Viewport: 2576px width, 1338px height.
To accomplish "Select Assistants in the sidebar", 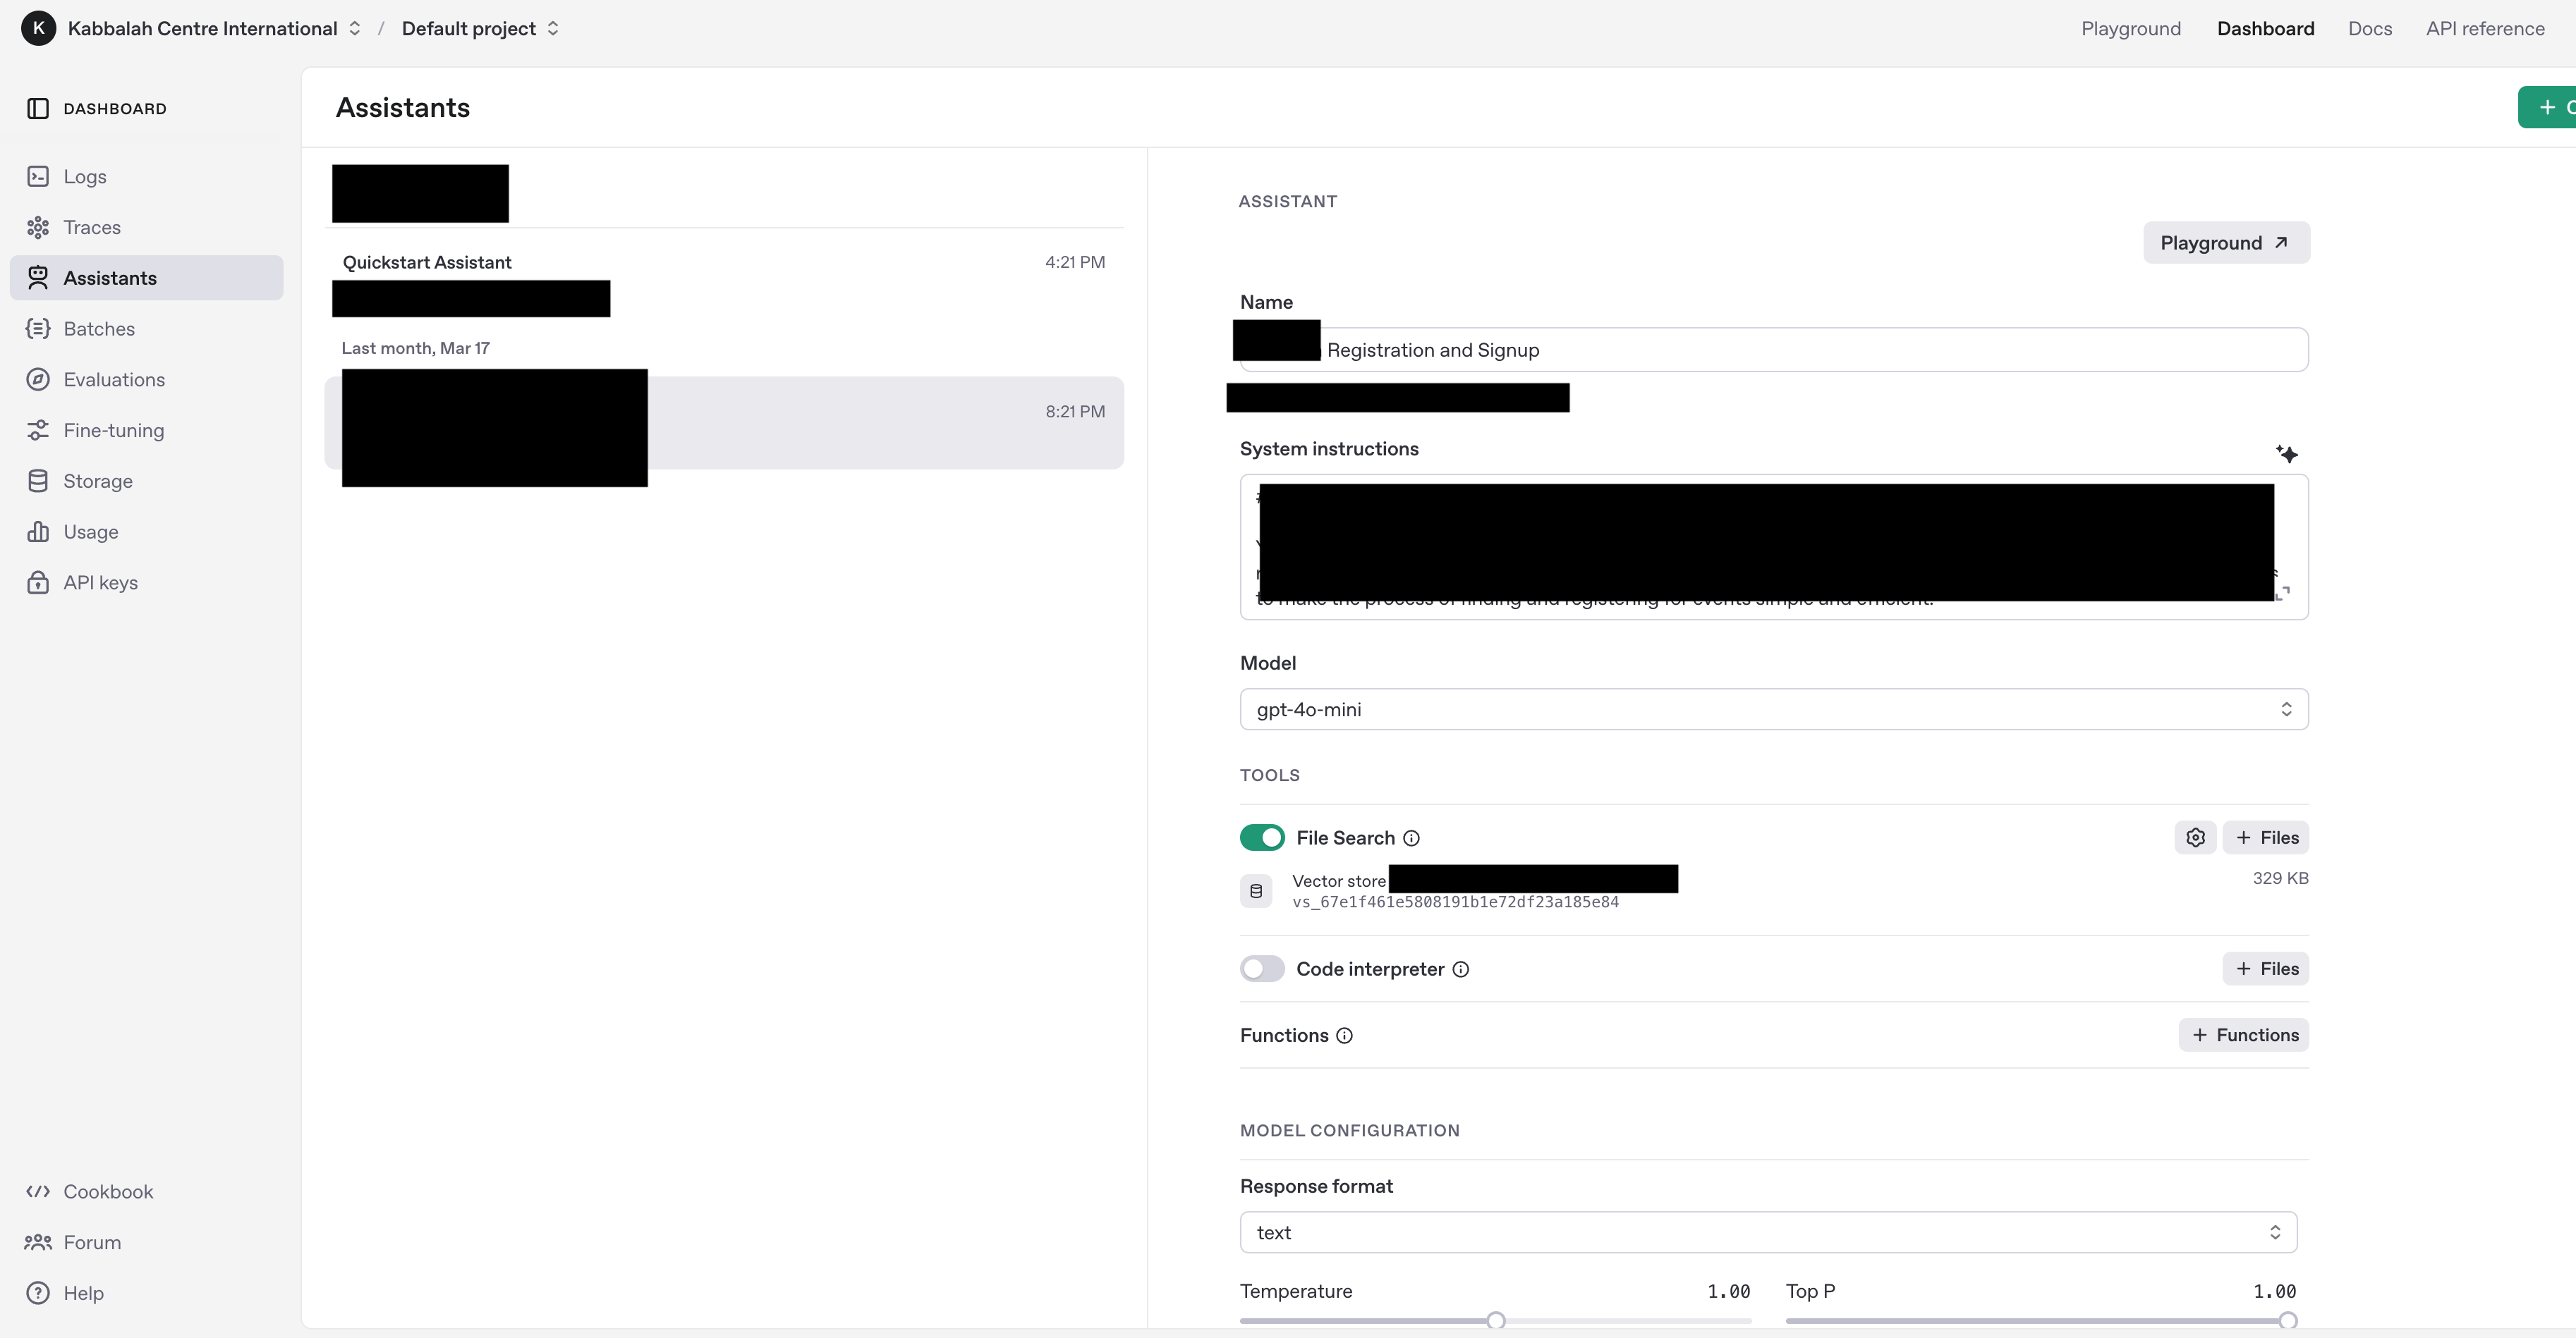I will 146,278.
